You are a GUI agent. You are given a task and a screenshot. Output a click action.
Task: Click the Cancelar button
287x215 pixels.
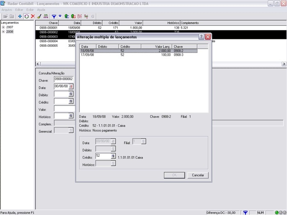[198, 175]
